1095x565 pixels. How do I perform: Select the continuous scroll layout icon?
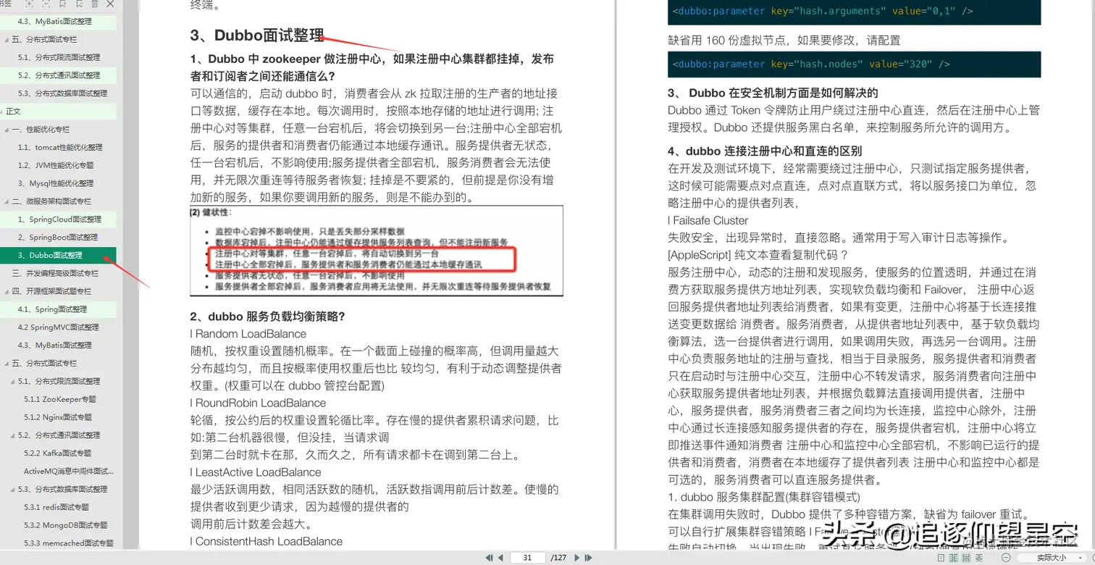(967, 558)
